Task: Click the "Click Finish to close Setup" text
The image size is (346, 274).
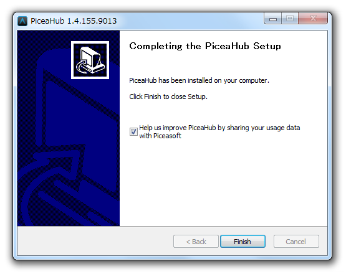Action: [x=168, y=97]
